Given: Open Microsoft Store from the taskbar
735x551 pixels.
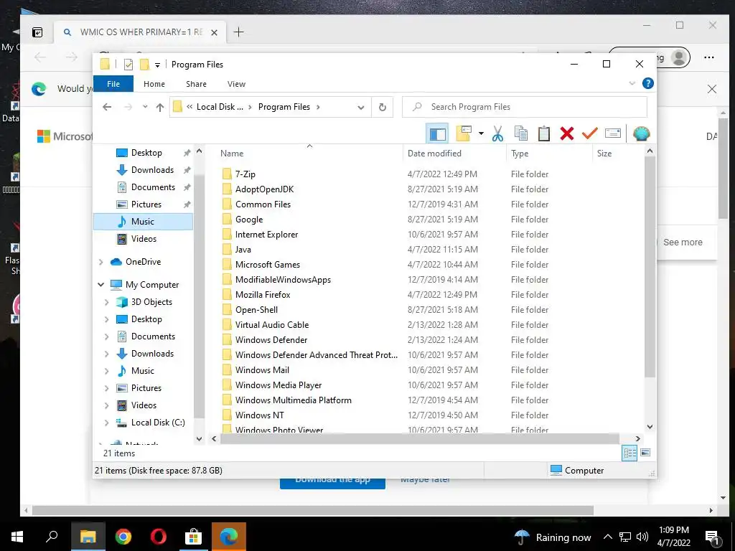Looking at the screenshot, I should pyautogui.click(x=193, y=537).
